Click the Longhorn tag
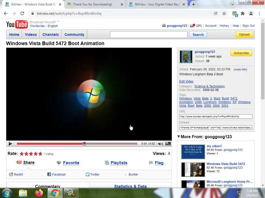Viewport: 265px width, 198px height. click(210, 102)
